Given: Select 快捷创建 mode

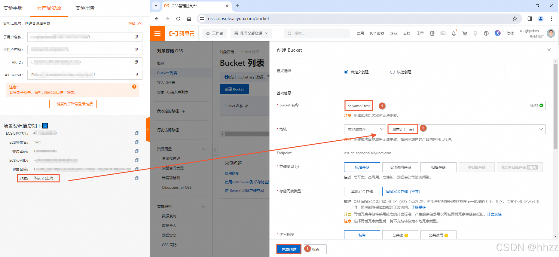Looking at the screenshot, I should [x=401, y=72].
